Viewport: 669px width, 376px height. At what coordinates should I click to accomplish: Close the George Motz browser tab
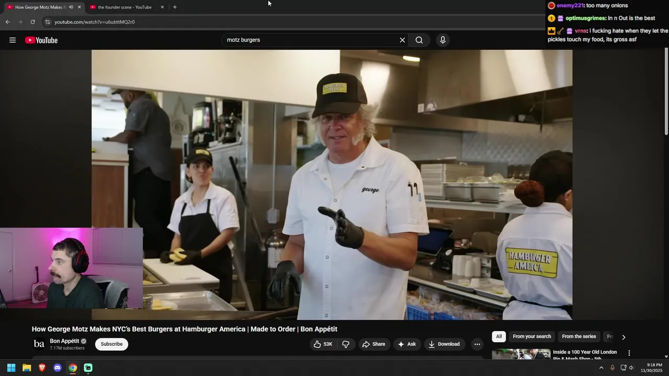[79, 7]
